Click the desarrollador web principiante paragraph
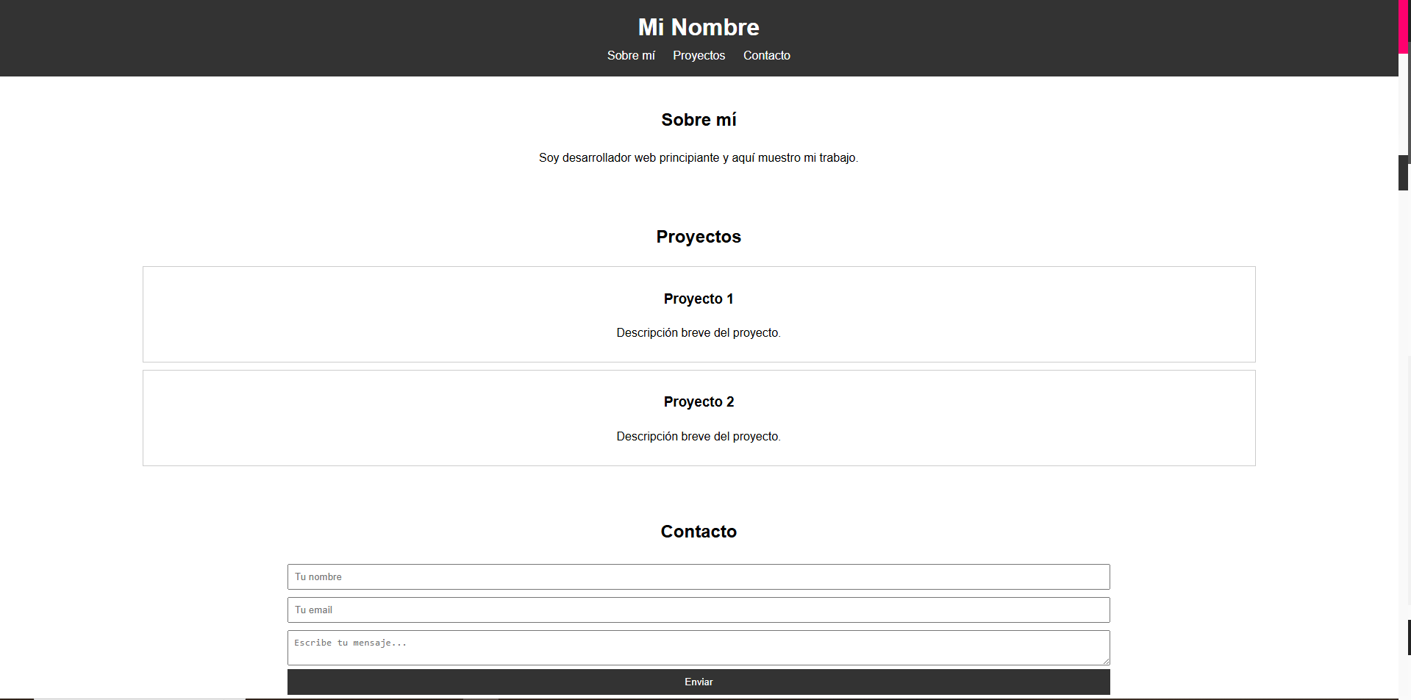Image resolution: width=1411 pixels, height=700 pixels. pyautogui.click(x=698, y=158)
